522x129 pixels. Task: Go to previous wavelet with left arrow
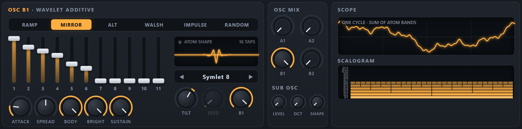pyautogui.click(x=182, y=77)
